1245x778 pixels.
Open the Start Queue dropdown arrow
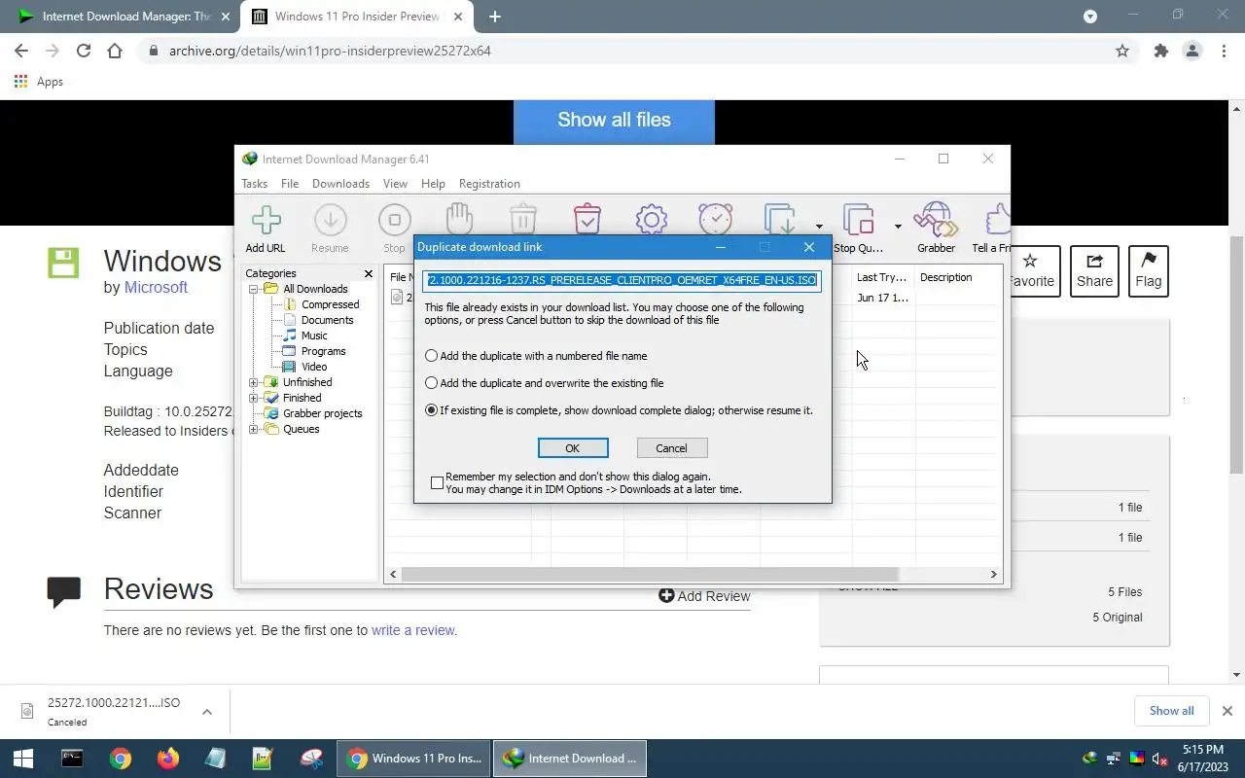819,227
